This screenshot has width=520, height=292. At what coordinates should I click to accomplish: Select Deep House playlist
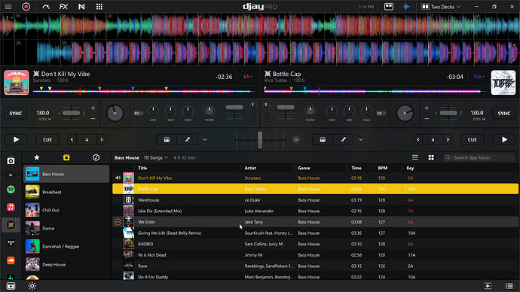tap(66, 264)
